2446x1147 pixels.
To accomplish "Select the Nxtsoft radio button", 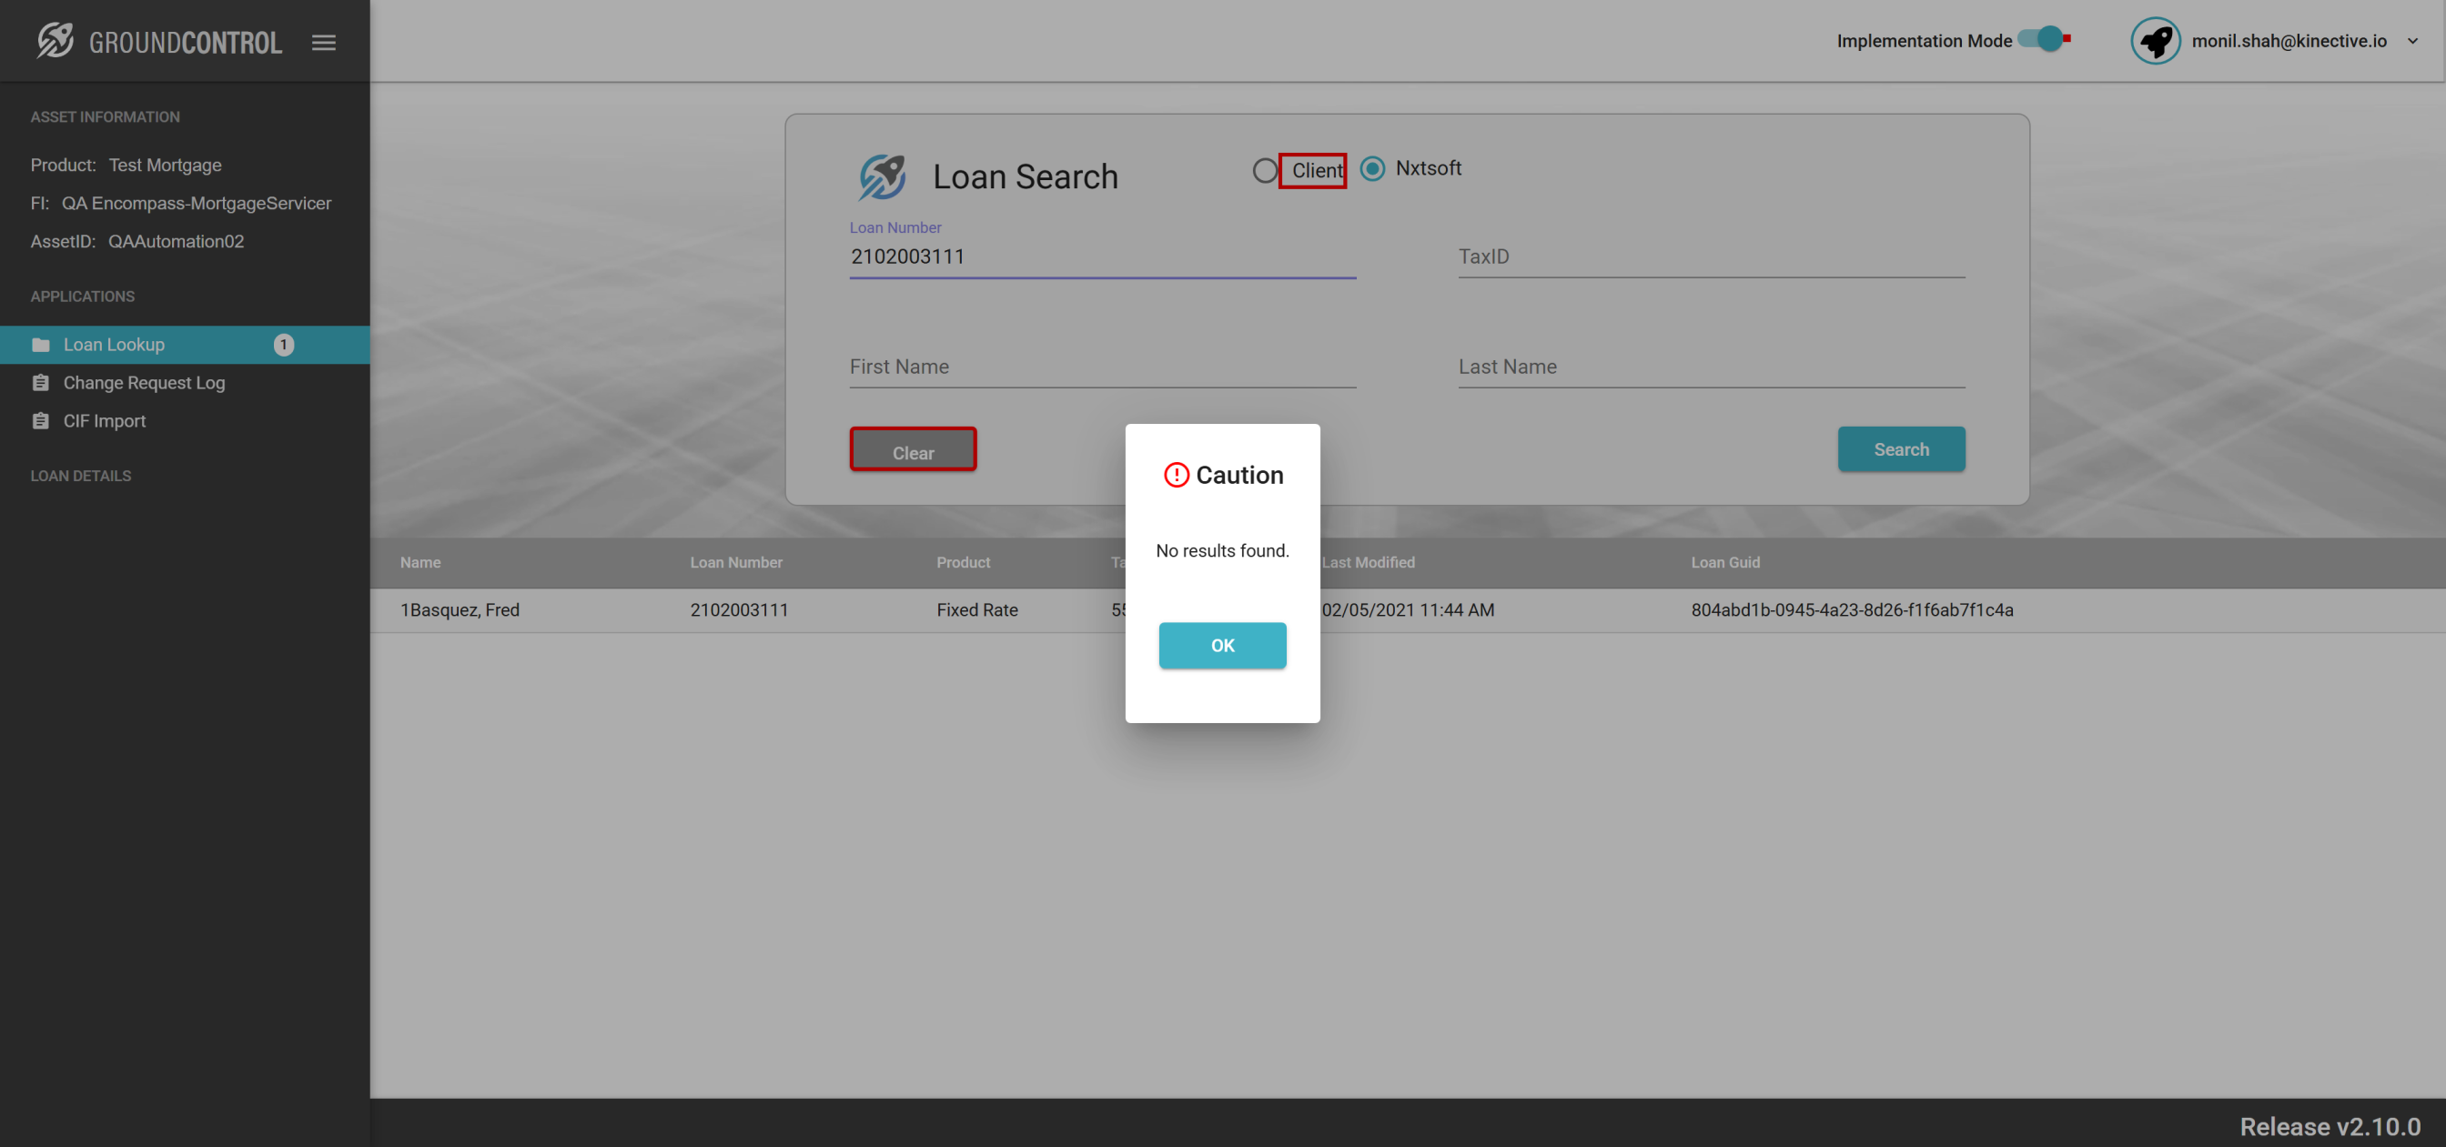I will [x=1372, y=169].
